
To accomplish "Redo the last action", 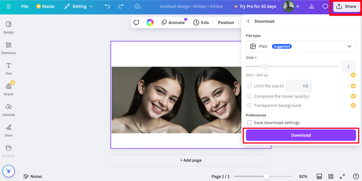I will pyautogui.click(x=121, y=6).
